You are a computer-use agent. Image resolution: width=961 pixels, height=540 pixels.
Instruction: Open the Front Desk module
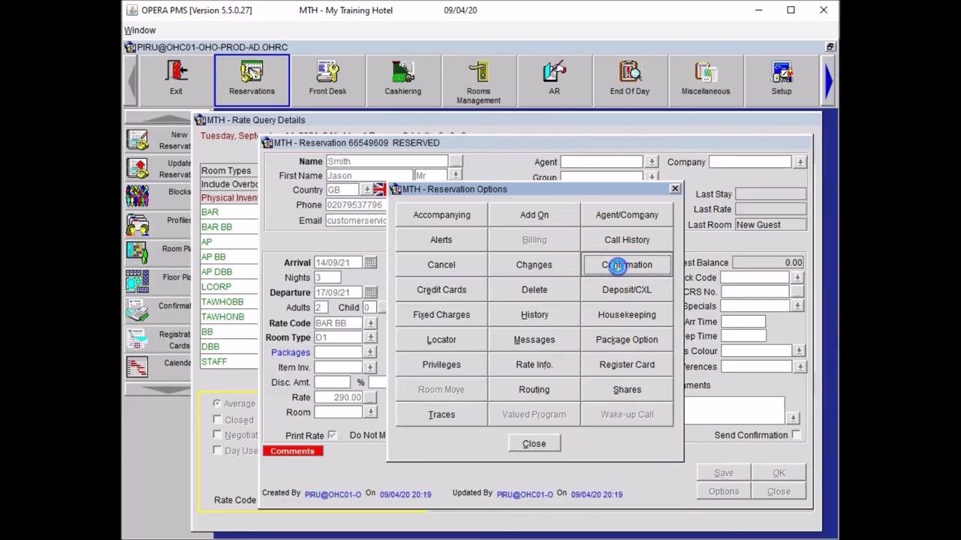(x=327, y=79)
